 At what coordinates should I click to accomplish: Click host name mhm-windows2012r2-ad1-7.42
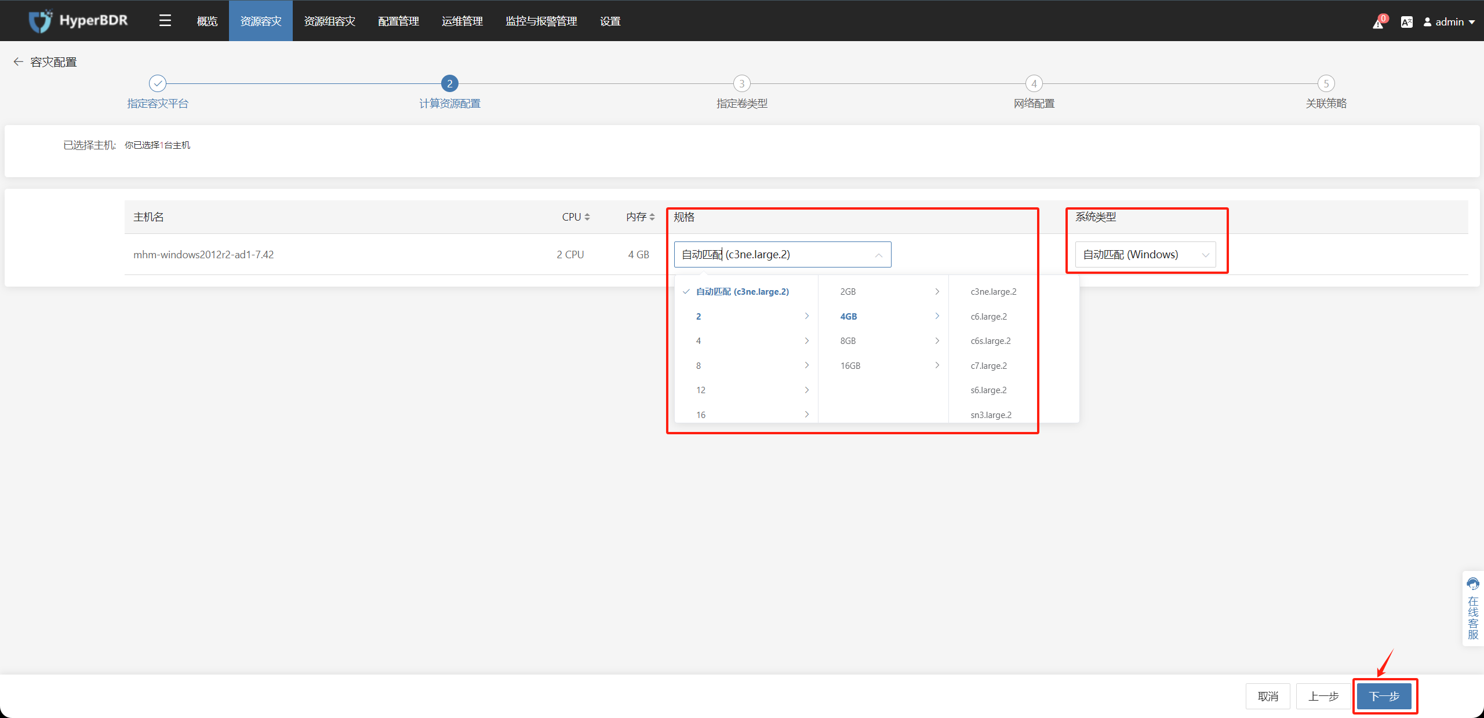point(203,255)
